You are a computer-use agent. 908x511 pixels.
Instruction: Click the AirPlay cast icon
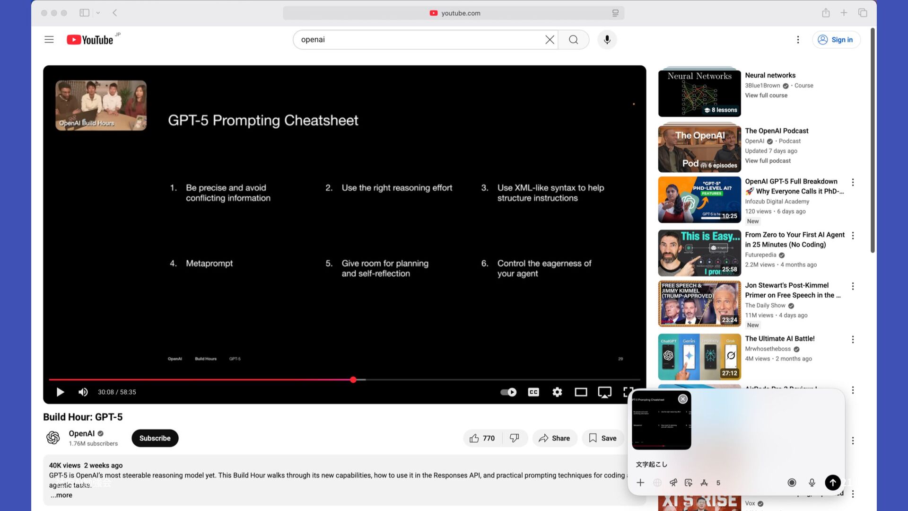pyautogui.click(x=604, y=392)
